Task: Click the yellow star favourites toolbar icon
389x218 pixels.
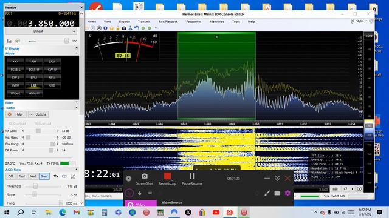Action: click(x=111, y=28)
